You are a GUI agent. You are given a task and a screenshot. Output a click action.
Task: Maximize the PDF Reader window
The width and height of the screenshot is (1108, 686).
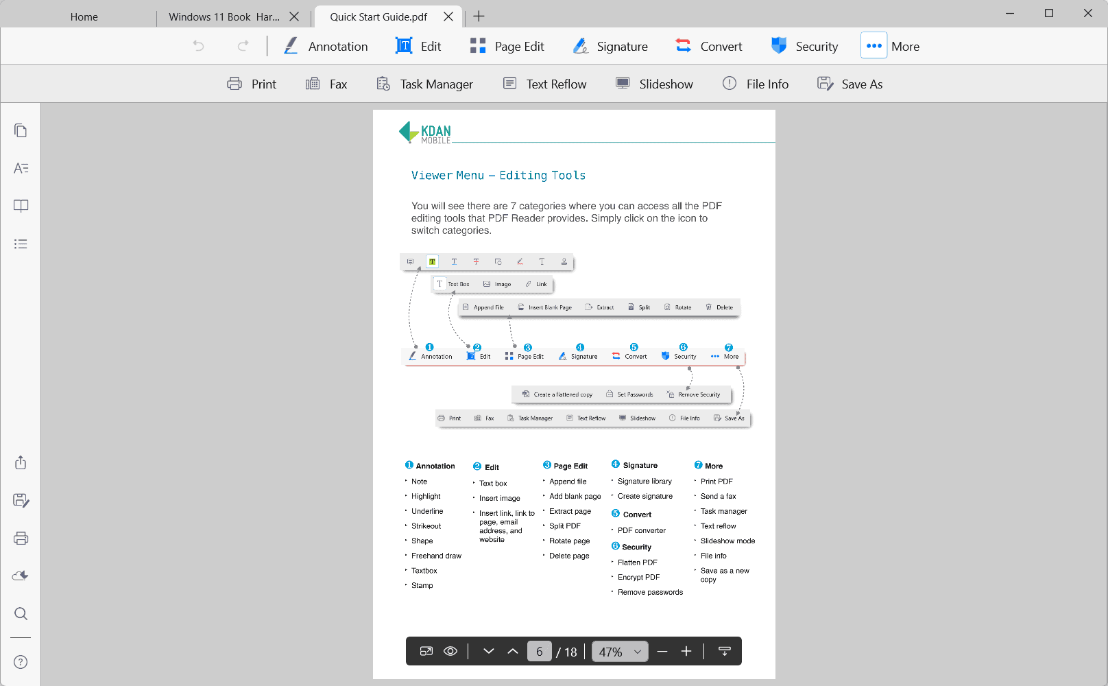pyautogui.click(x=1049, y=13)
